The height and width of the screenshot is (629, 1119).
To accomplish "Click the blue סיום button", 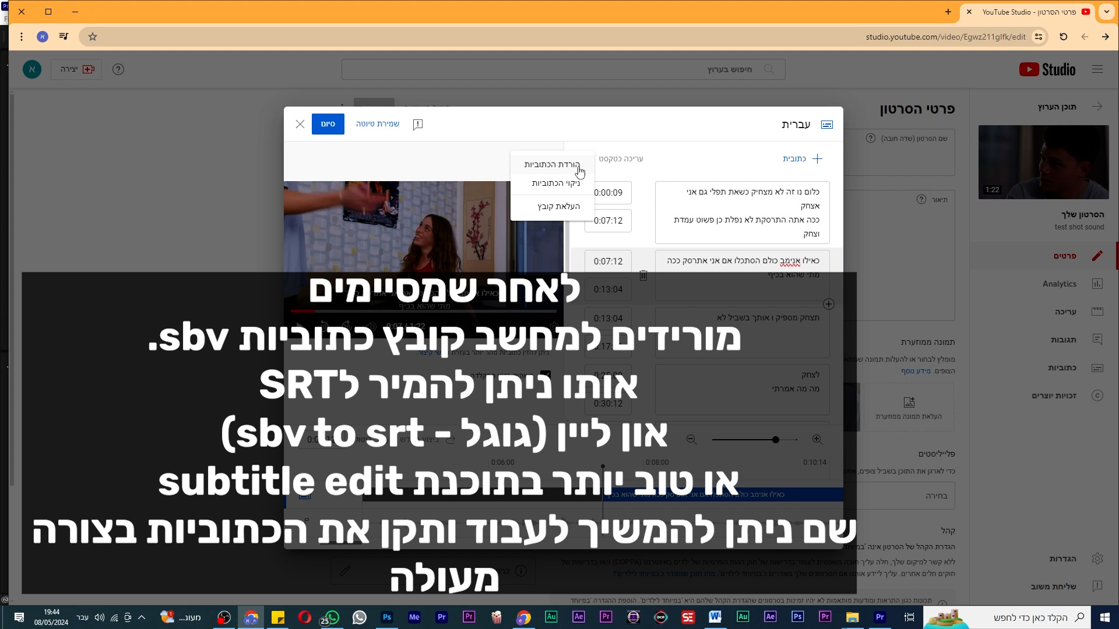I will pyautogui.click(x=328, y=124).
